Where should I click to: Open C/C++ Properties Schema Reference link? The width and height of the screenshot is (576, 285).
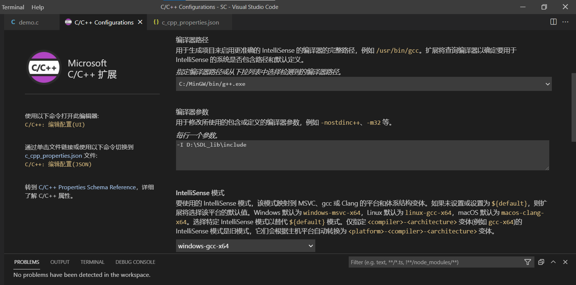[87, 187]
